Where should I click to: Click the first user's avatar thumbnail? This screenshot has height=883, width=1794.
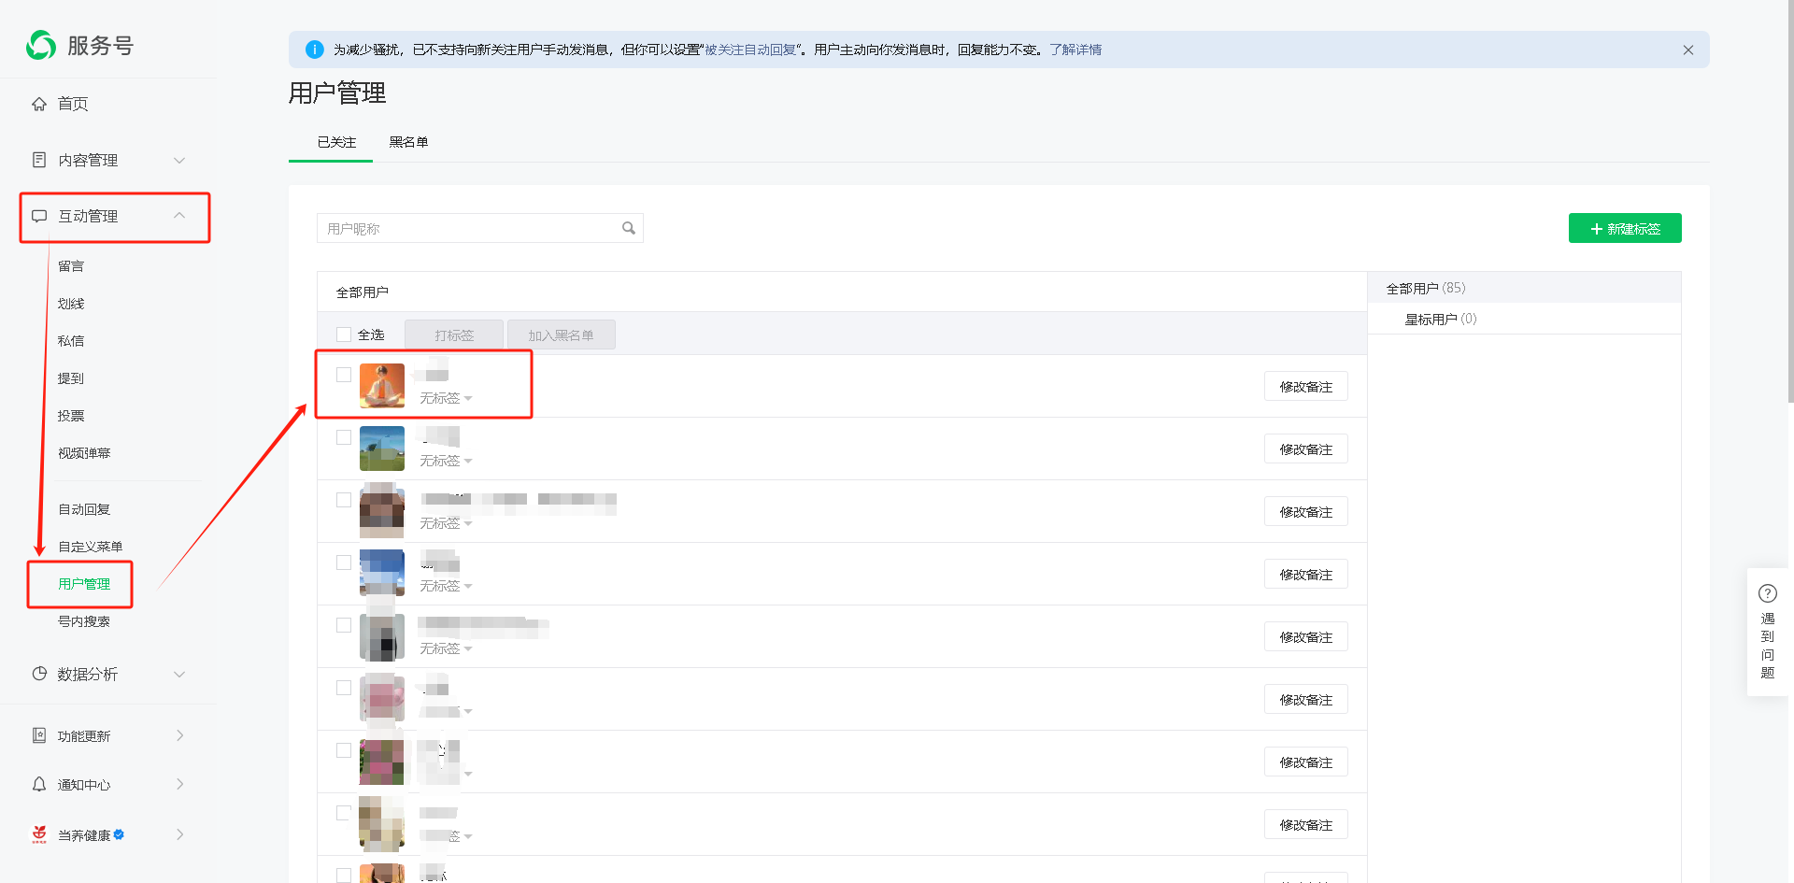pyautogui.click(x=382, y=386)
